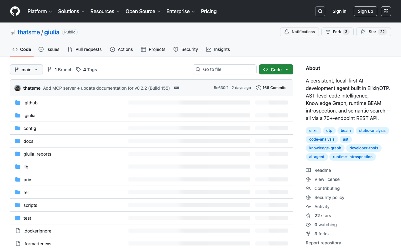The height and width of the screenshot is (250, 401).
Task: Click the Sign up button
Action: pos(365,11)
